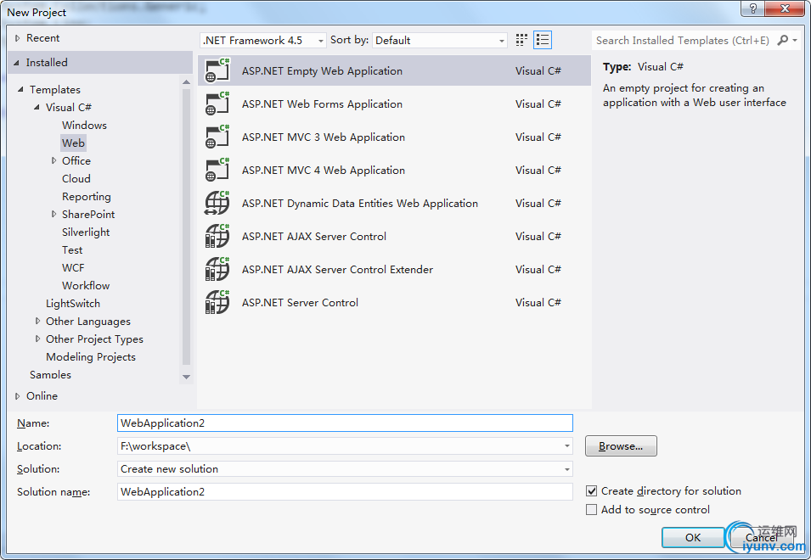This screenshot has height=560, width=811.
Task: Open the help question mark button
Action: [752, 8]
